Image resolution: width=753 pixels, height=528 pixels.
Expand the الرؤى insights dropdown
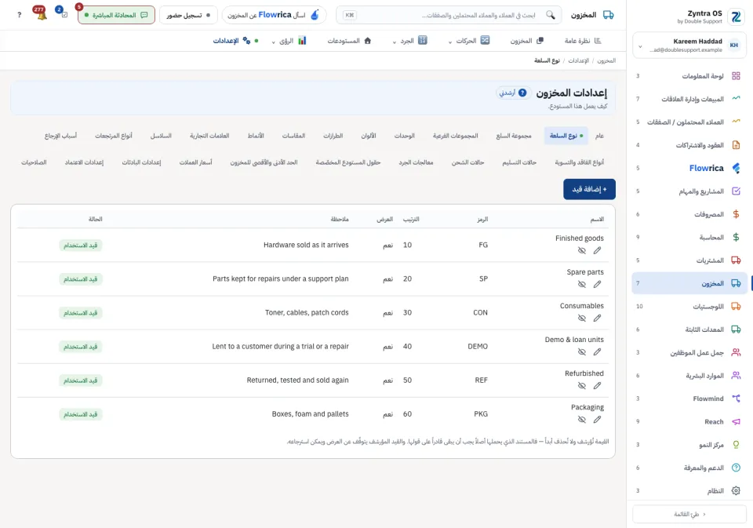tap(289, 41)
